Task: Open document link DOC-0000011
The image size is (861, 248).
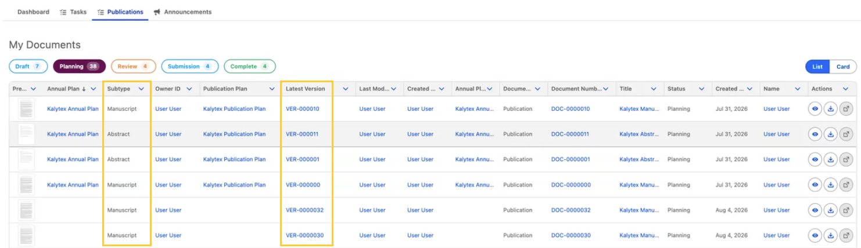Action: [x=570, y=134]
